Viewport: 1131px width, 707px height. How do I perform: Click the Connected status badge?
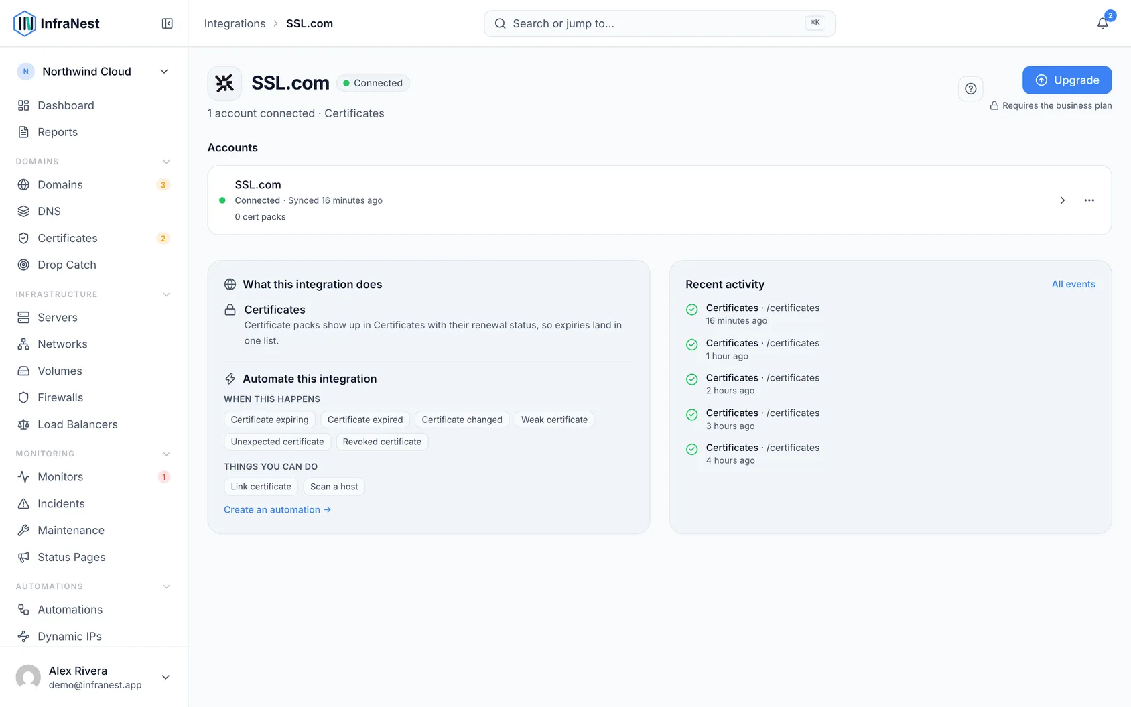pyautogui.click(x=373, y=83)
